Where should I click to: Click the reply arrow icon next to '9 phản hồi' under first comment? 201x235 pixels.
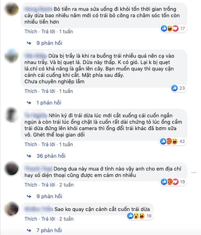point(29,43)
